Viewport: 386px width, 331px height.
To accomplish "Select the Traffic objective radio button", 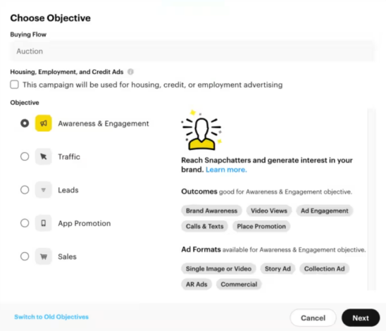I will [x=25, y=156].
